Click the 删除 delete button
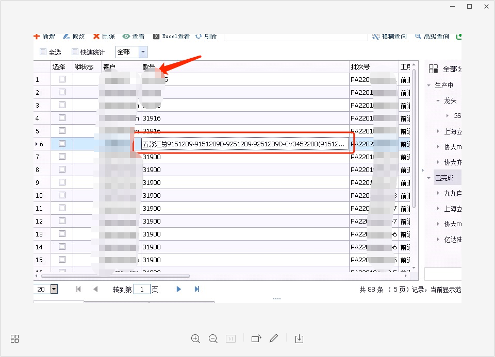 click(104, 37)
